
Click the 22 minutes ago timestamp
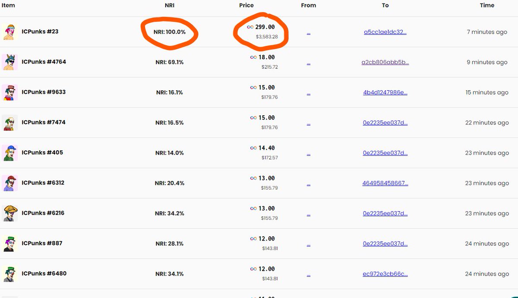coord(487,123)
